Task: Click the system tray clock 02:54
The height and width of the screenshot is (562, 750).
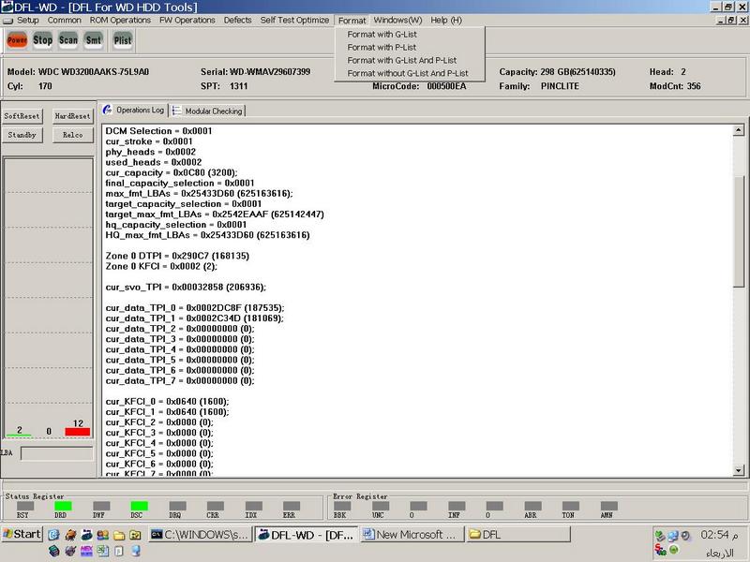Action: [718, 535]
